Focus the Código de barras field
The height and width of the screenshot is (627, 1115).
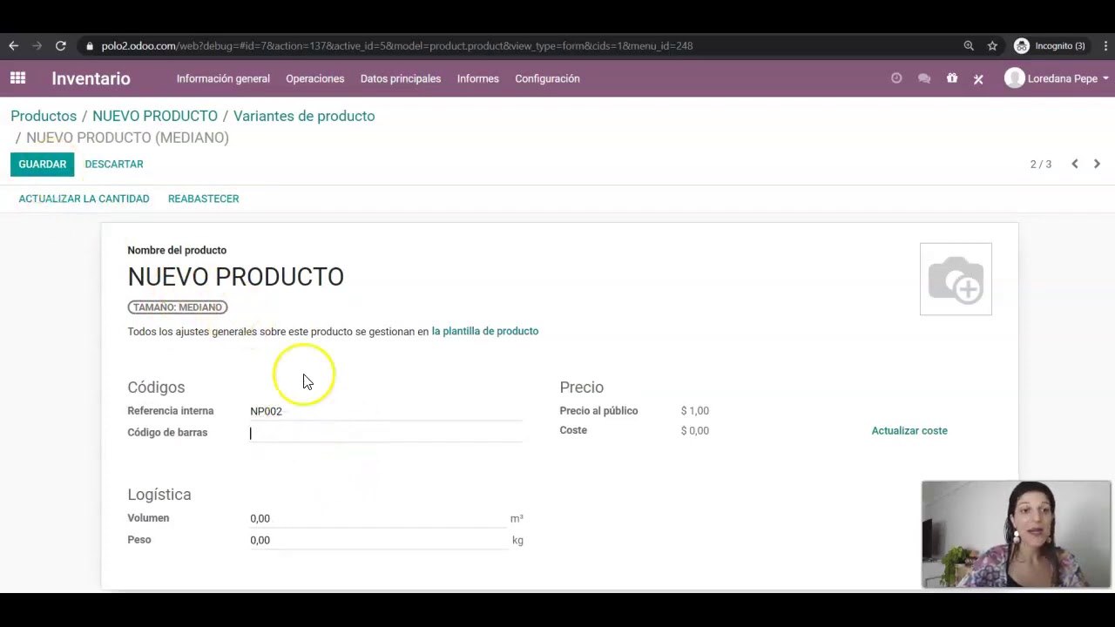pyautogui.click(x=386, y=433)
